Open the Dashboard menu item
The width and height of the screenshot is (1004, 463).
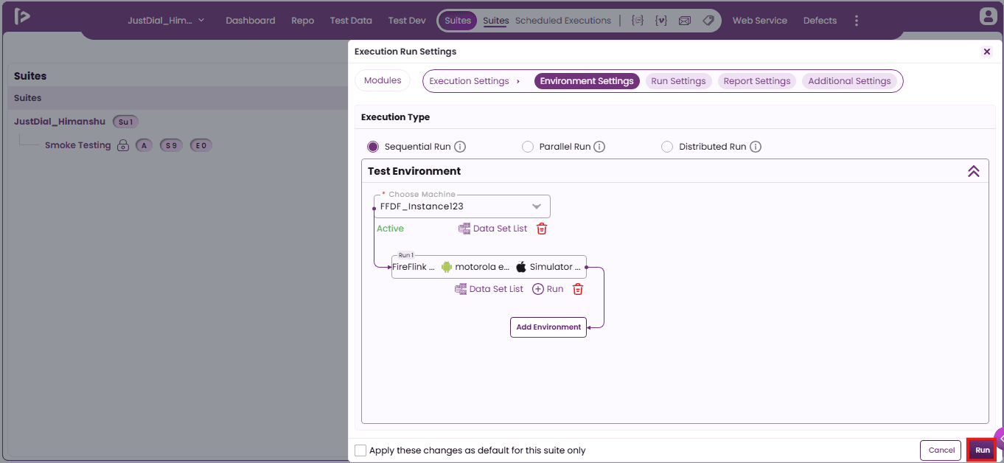pyautogui.click(x=251, y=21)
